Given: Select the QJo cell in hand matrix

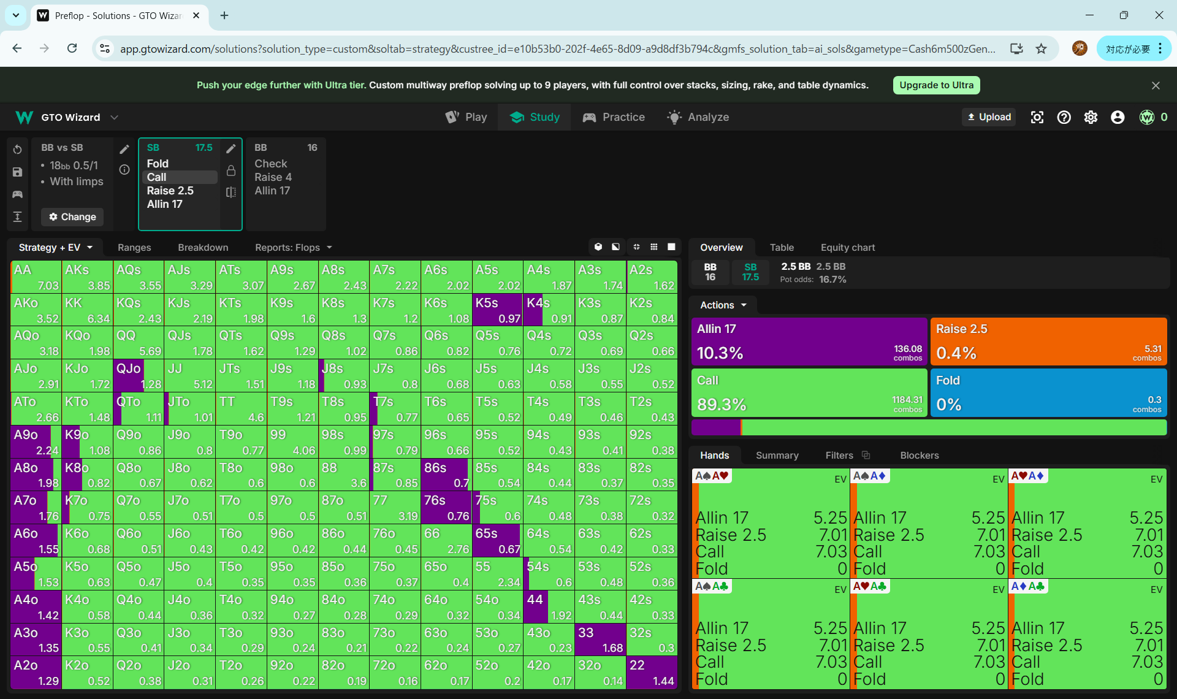Looking at the screenshot, I should click(x=138, y=376).
